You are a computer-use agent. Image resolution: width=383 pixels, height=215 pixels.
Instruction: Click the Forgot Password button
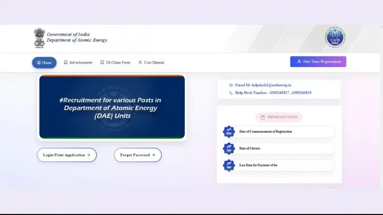pyautogui.click(x=138, y=155)
